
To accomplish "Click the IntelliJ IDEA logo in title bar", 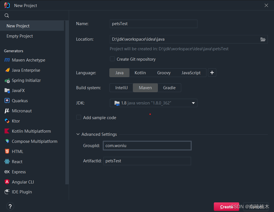I will [x=7, y=5].
